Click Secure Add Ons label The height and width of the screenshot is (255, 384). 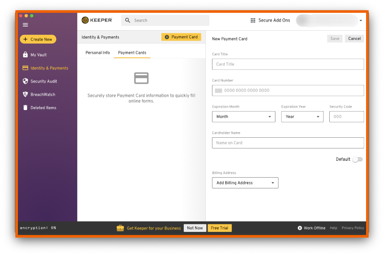click(x=274, y=20)
